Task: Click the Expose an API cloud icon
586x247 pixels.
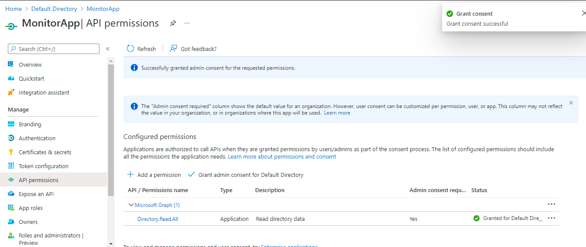Action: pyautogui.click(x=11, y=194)
